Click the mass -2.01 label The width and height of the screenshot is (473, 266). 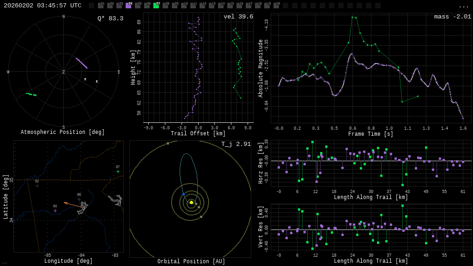(452, 17)
